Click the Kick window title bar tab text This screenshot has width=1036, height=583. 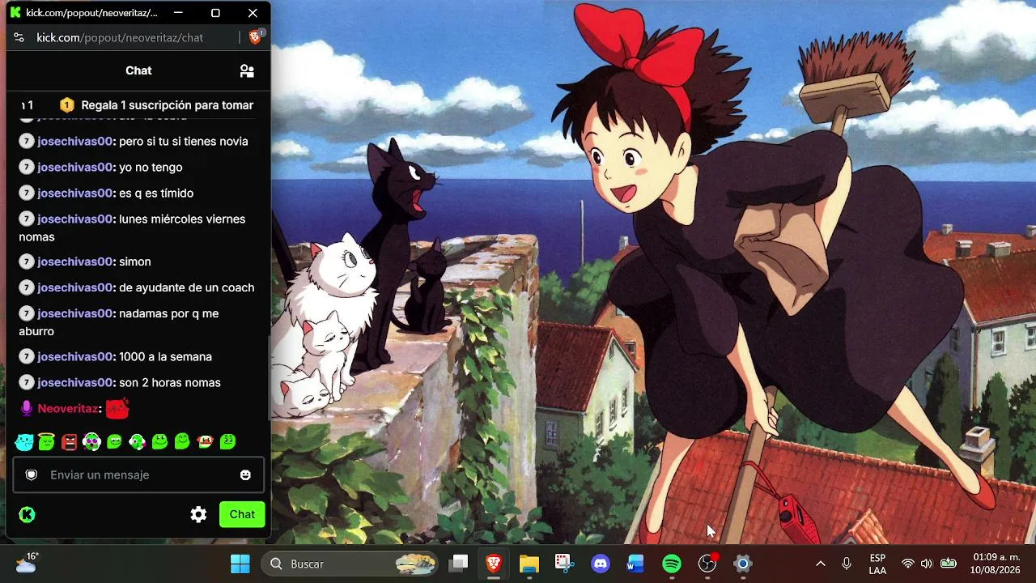(x=91, y=13)
